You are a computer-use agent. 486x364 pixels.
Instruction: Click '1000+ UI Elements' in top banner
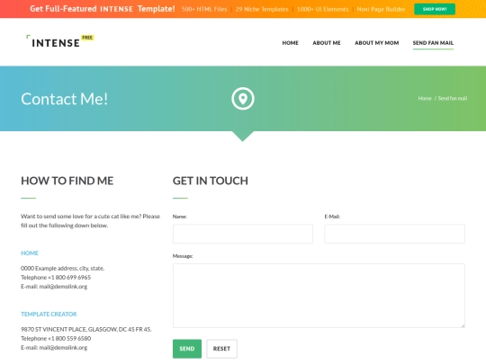323,9
